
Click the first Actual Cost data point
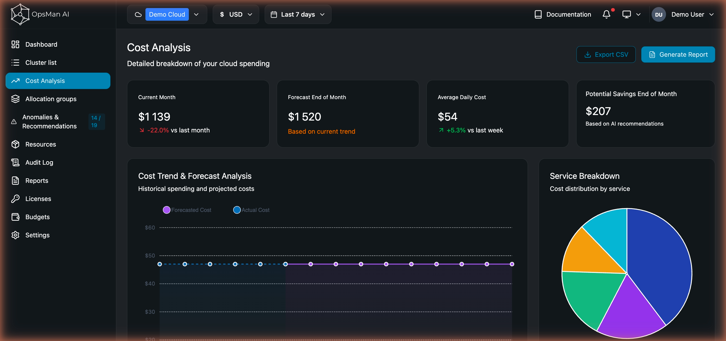coord(160,264)
